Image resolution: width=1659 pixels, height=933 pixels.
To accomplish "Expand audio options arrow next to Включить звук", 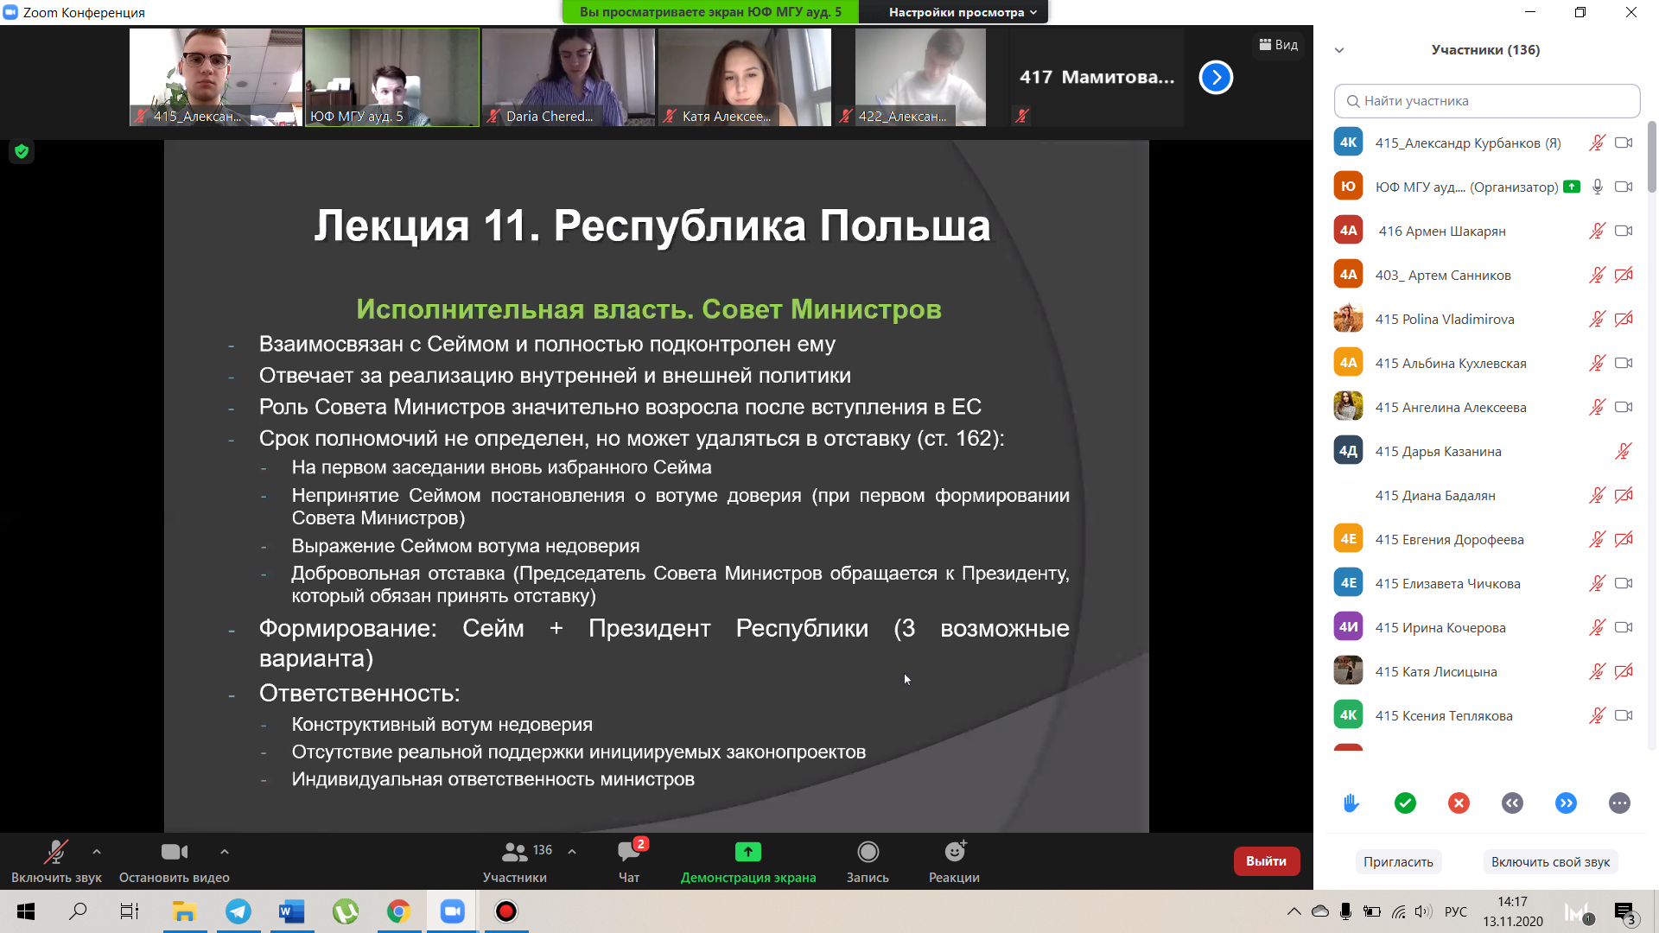I will (97, 852).
